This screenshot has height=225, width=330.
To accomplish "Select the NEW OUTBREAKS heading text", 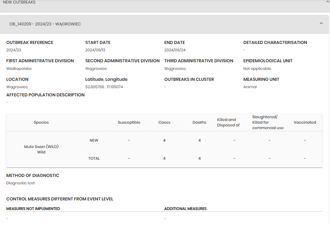I will [19, 2].
